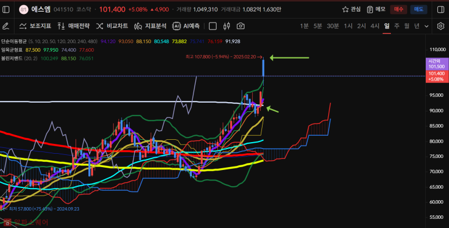Toggle the left sidebar panel icon
Viewport: 449px width, 228px height.
6,9
